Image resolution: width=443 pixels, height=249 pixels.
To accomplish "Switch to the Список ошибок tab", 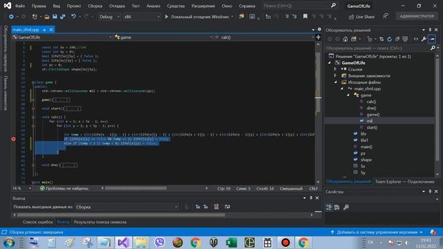I will point(37,222).
